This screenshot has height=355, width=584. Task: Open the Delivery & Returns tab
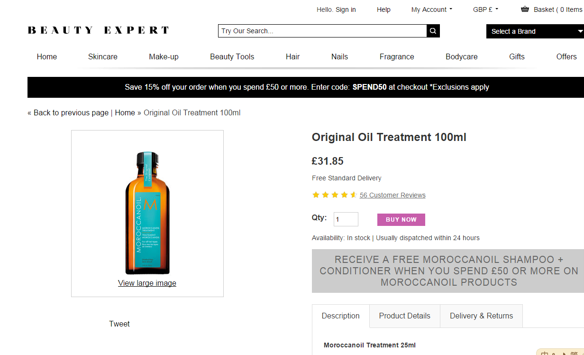pyautogui.click(x=481, y=316)
